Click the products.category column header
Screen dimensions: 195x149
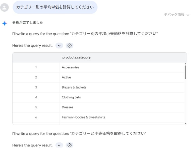(x=76, y=57)
